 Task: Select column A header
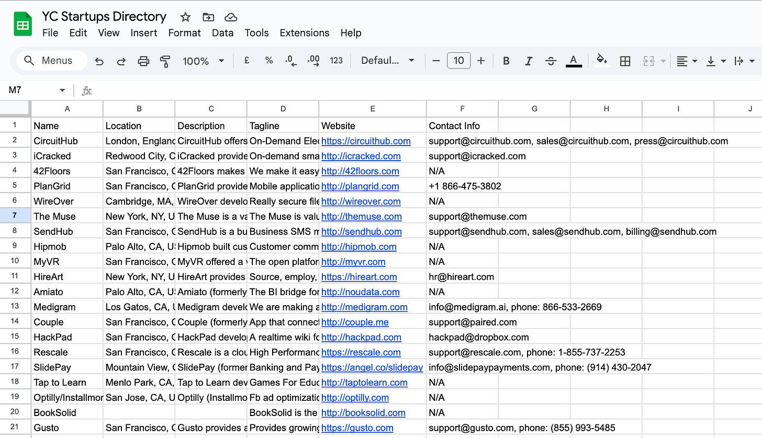click(x=67, y=109)
